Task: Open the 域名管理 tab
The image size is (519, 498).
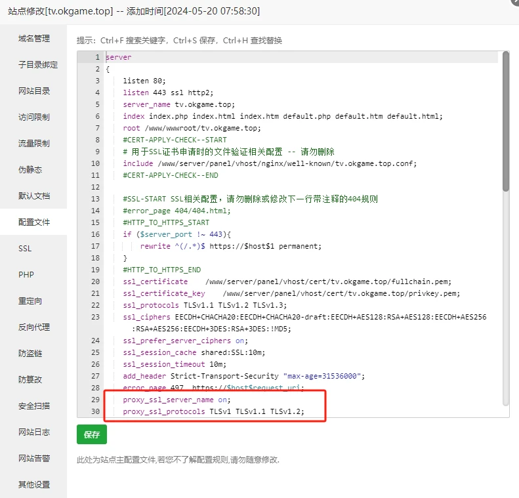Action: [33, 39]
